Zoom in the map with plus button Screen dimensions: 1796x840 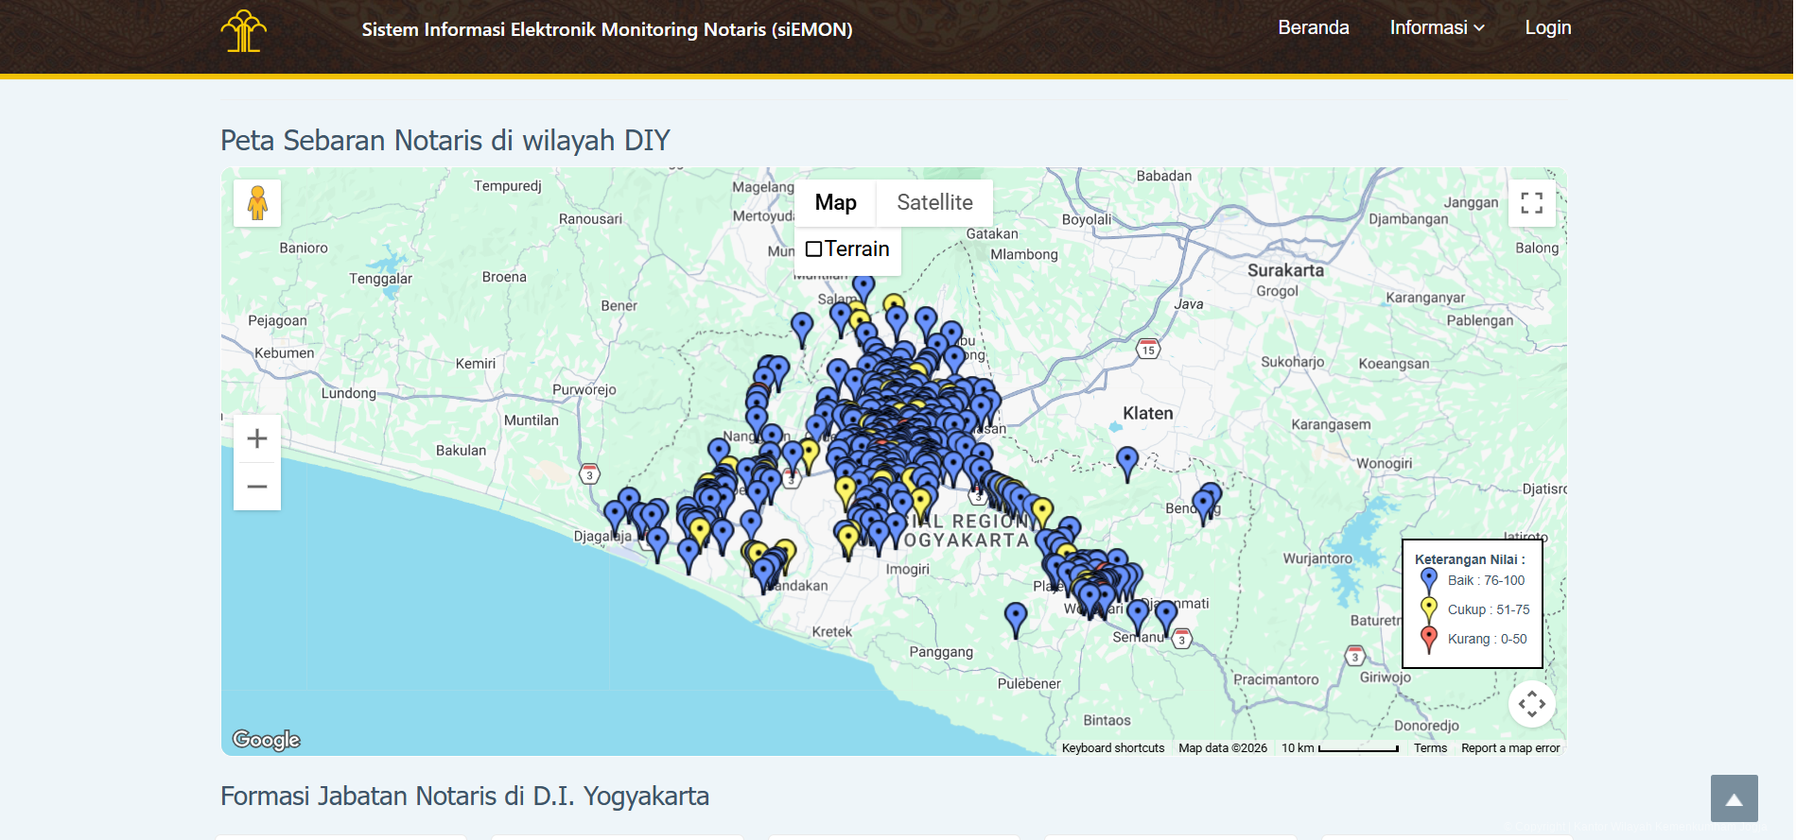coord(257,438)
